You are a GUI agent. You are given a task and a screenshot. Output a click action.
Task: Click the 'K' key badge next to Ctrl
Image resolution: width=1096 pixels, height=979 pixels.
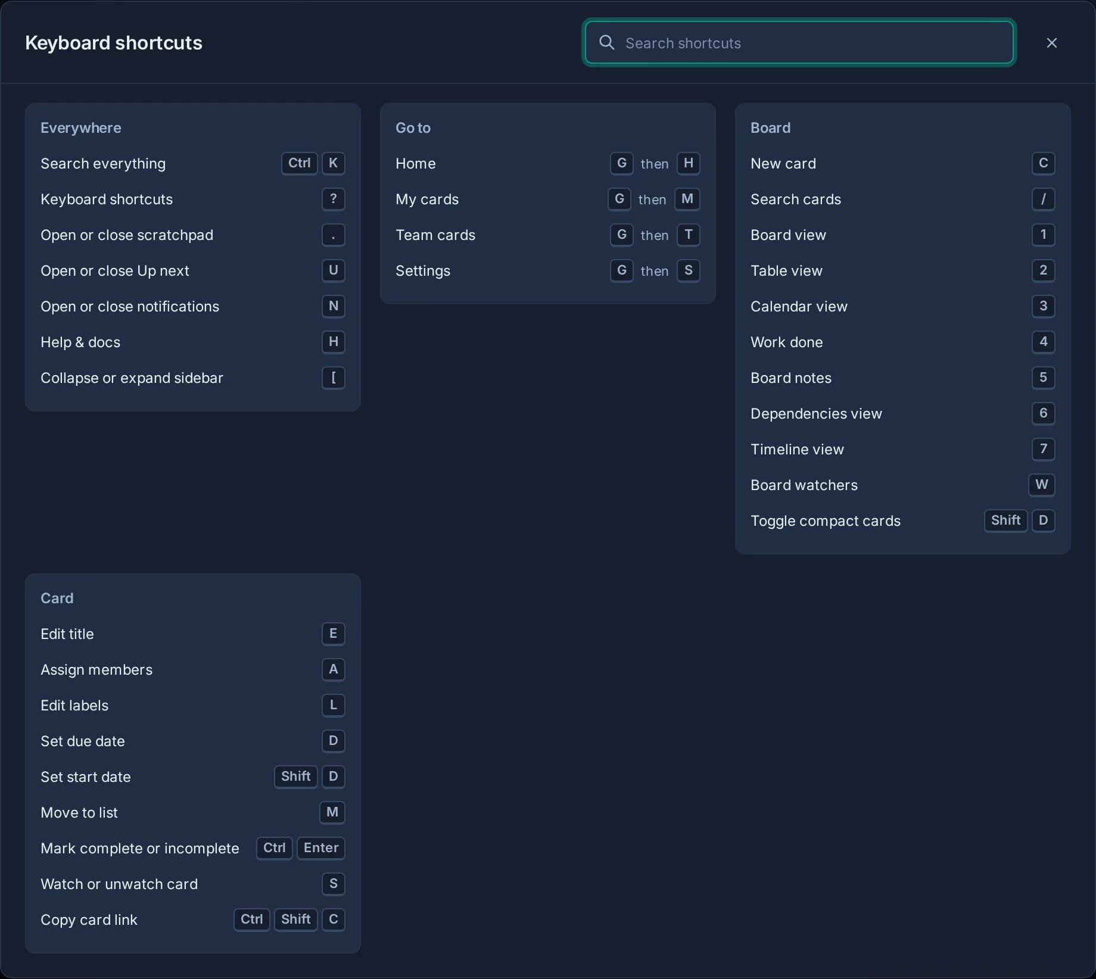334,163
